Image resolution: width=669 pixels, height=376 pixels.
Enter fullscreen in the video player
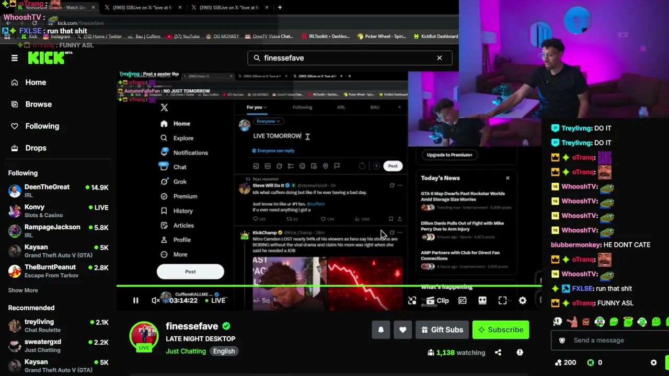point(502,300)
